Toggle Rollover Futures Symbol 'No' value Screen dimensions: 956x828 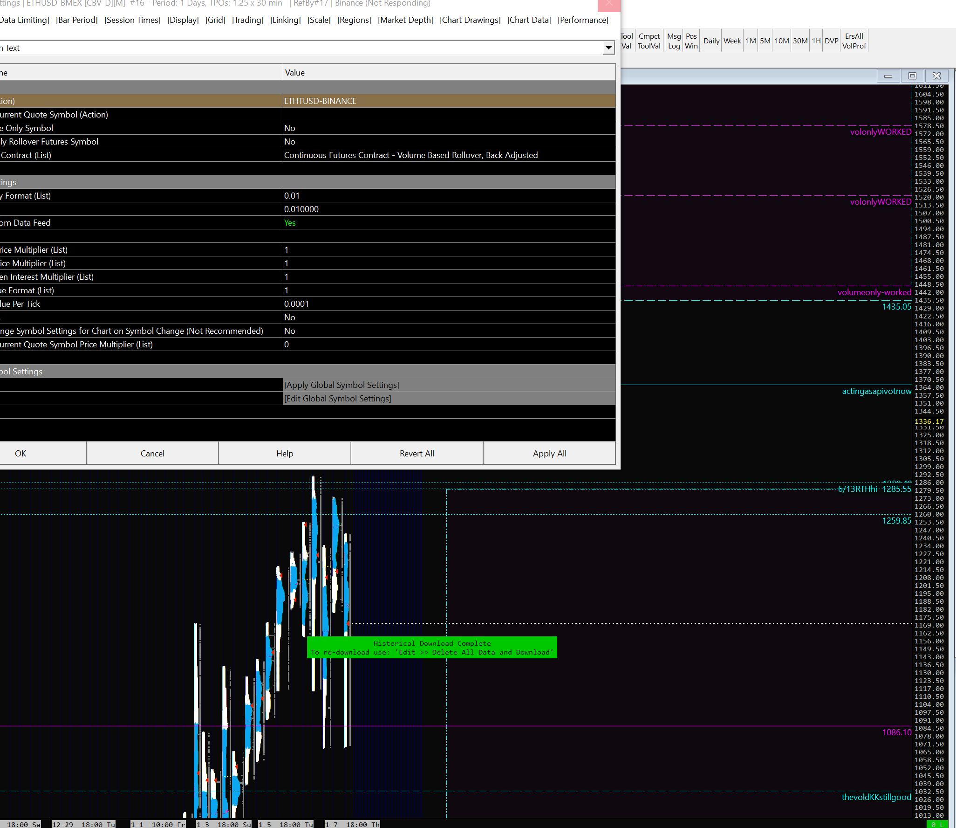(x=290, y=142)
